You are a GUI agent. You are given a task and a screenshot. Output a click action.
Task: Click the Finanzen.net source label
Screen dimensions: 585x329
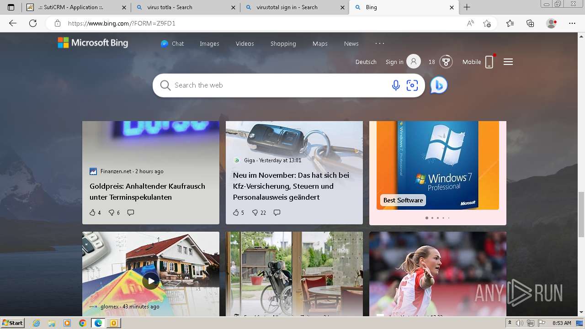[x=116, y=171]
